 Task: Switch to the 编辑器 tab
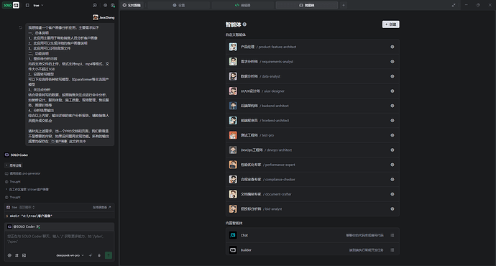[x=243, y=5]
